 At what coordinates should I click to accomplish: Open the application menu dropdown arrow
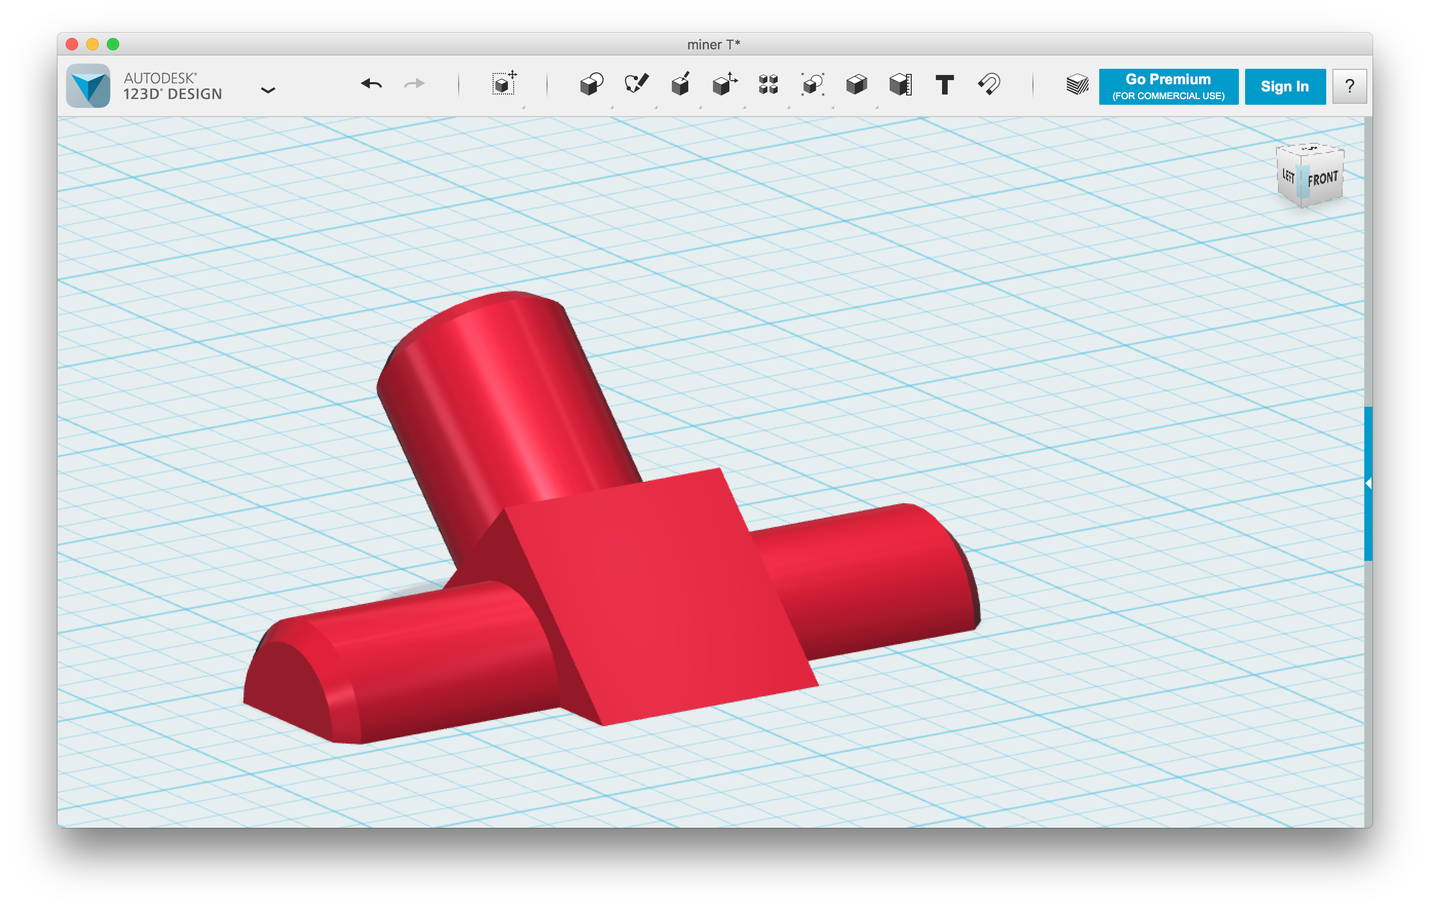[x=268, y=90]
